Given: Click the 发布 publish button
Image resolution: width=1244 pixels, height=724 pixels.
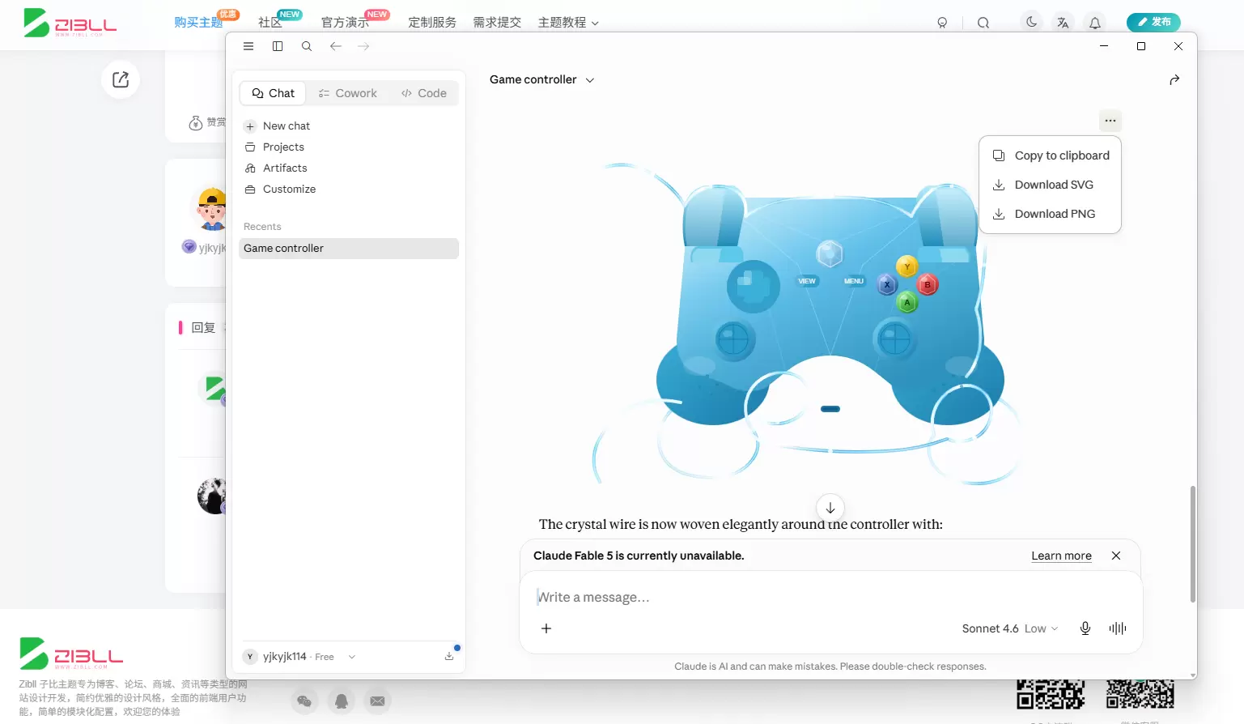Looking at the screenshot, I should click(x=1153, y=22).
